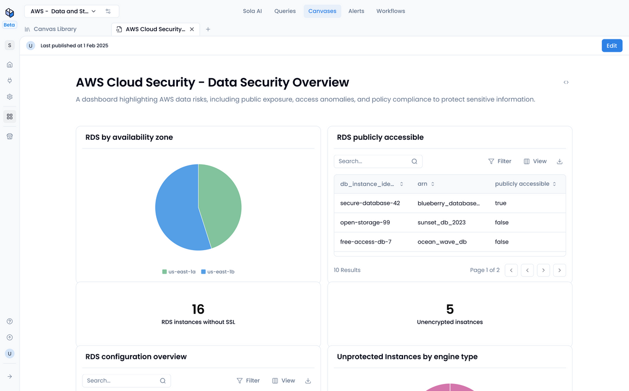This screenshot has width=629, height=391.
Task: Close the AWS Cloud Security tab
Action: click(x=192, y=29)
